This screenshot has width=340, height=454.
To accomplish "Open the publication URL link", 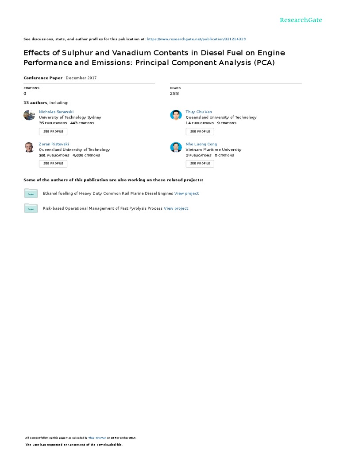I will 196,39.
